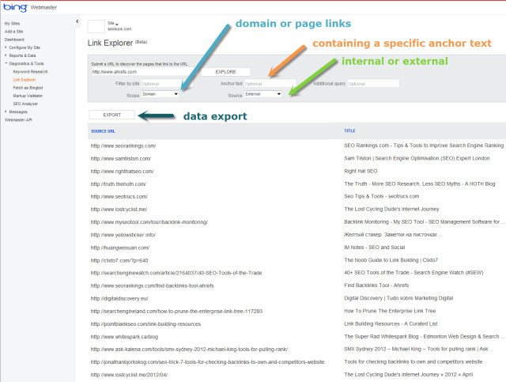Click the EXPORT button
The height and width of the screenshot is (382, 506).
click(x=112, y=115)
